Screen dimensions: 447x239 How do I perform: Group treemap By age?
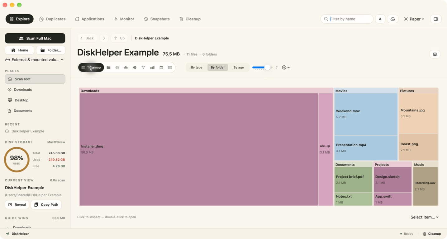click(239, 68)
